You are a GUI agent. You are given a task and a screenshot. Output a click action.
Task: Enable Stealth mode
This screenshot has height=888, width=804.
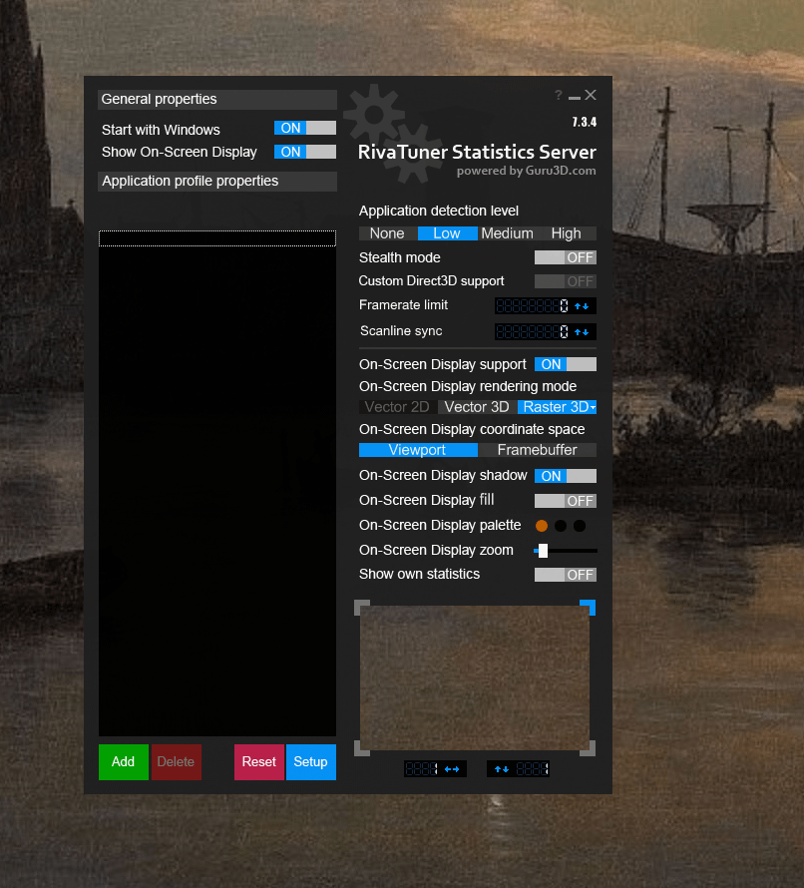click(x=566, y=257)
